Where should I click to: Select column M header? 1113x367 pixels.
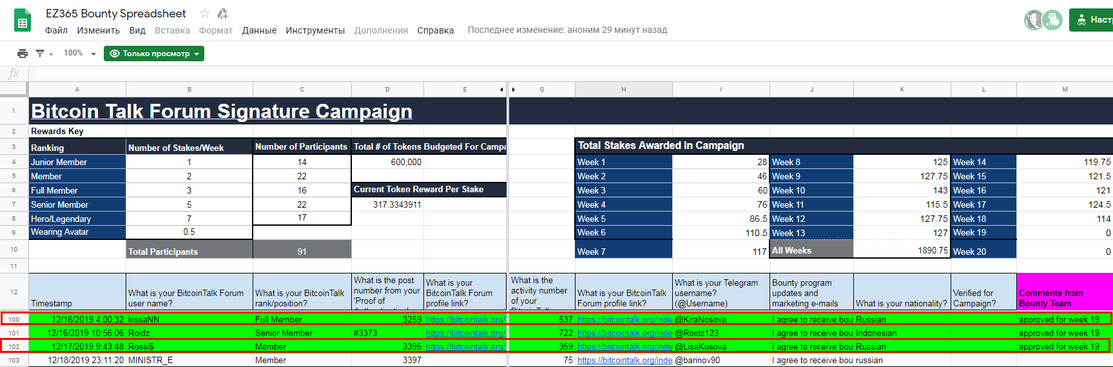(x=1065, y=90)
